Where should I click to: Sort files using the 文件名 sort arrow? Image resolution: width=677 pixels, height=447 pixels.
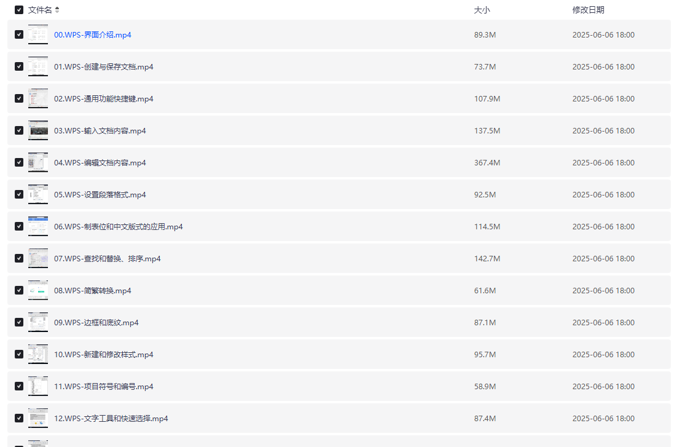(57, 10)
